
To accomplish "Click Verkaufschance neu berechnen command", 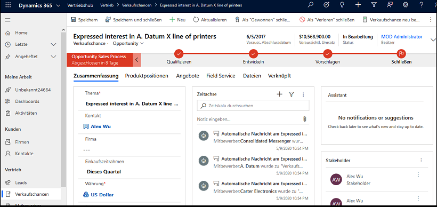I will [x=391, y=20].
